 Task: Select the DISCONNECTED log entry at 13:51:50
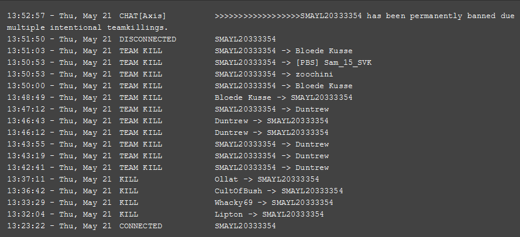(x=142, y=39)
